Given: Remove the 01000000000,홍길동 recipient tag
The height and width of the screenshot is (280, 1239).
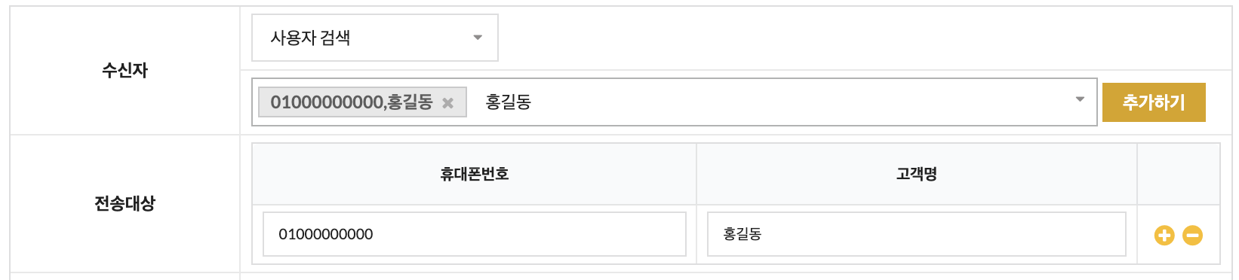Looking at the screenshot, I should (447, 103).
